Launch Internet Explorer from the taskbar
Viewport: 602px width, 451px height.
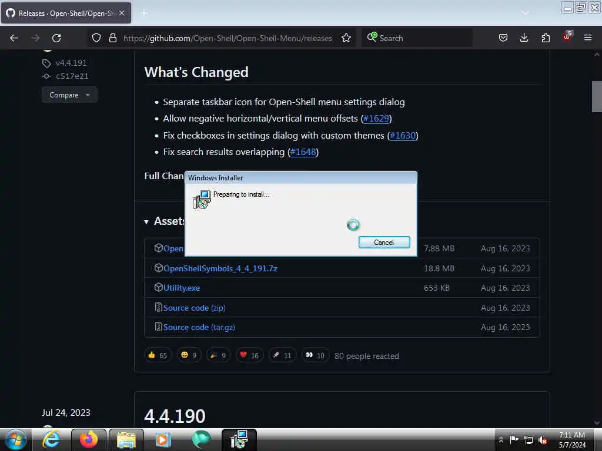(x=52, y=439)
